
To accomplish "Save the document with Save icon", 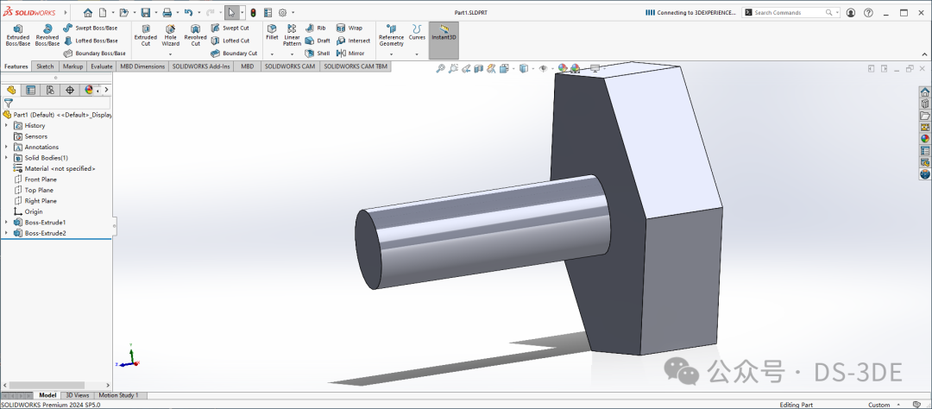I will coord(145,12).
